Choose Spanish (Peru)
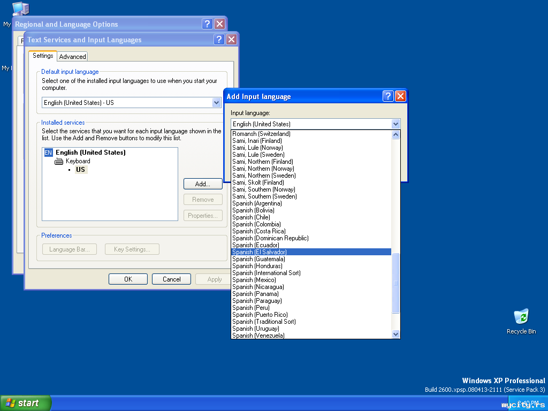This screenshot has height=411, width=548. 311,308
